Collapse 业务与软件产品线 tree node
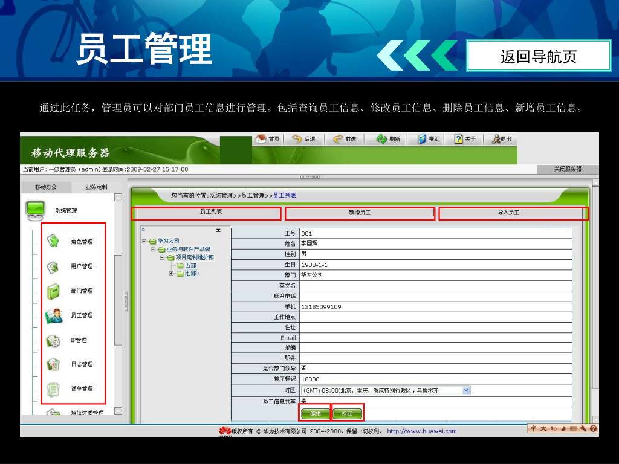Image resolution: width=619 pixels, height=464 pixels. (153, 250)
